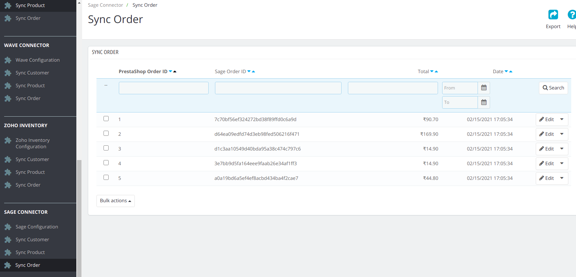
Task: Open the Bulk actions menu
Action: point(116,201)
